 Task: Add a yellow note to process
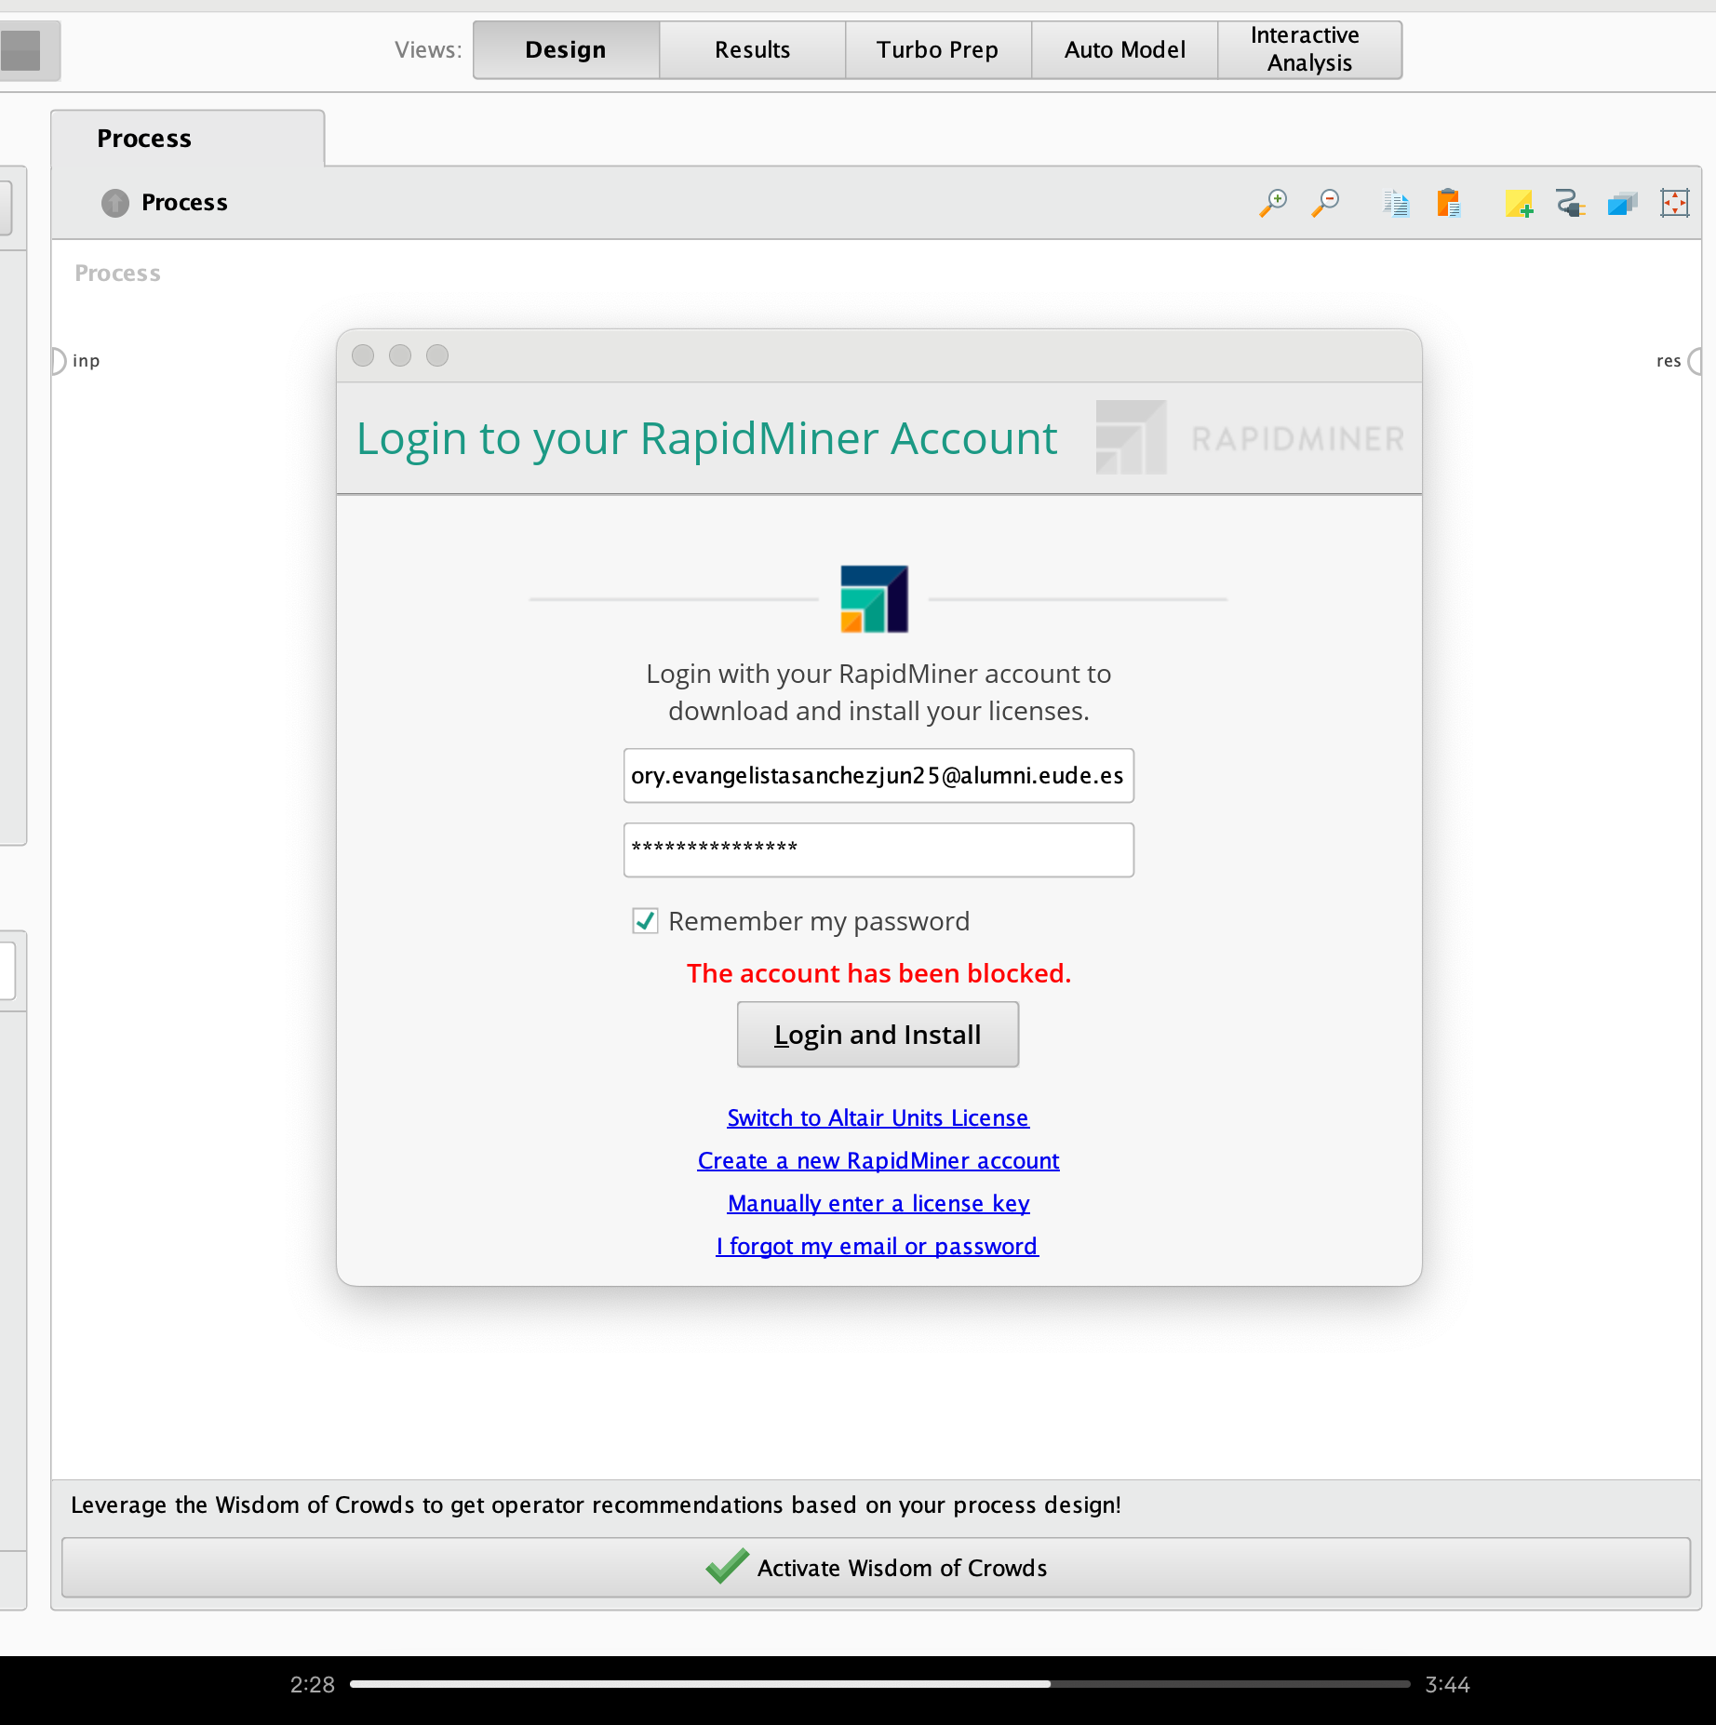(x=1519, y=203)
